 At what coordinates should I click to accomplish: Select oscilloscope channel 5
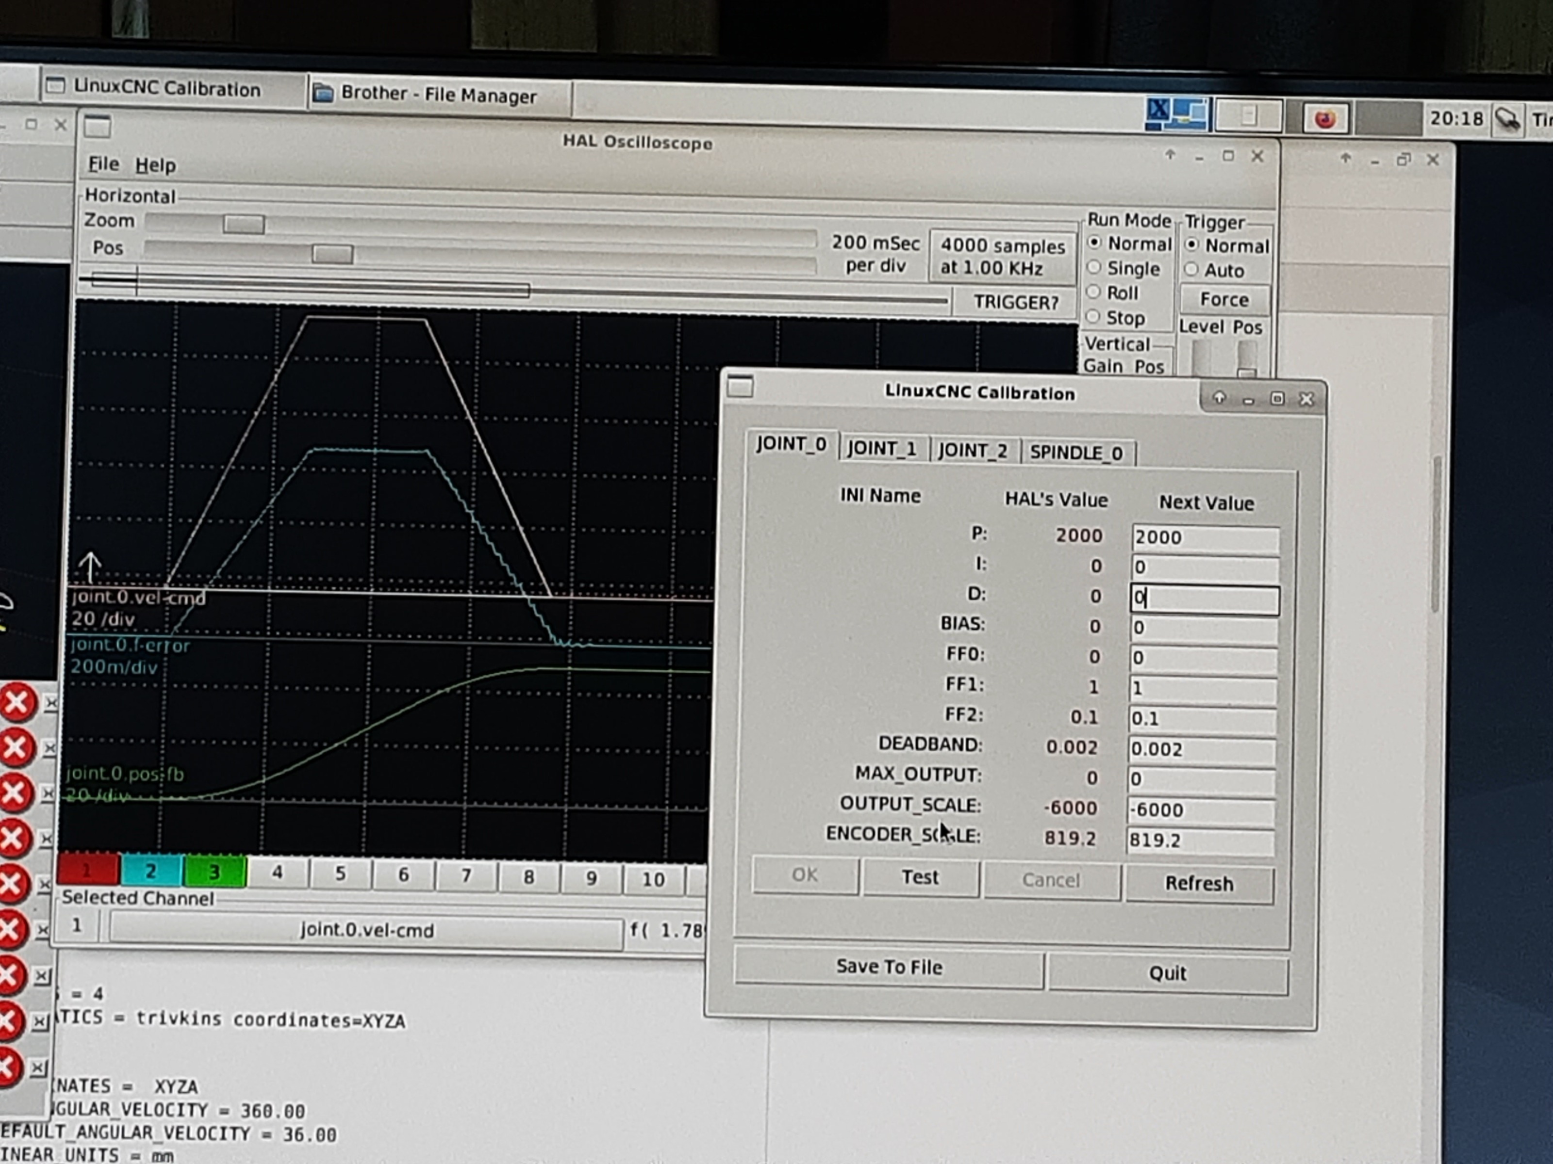341,875
